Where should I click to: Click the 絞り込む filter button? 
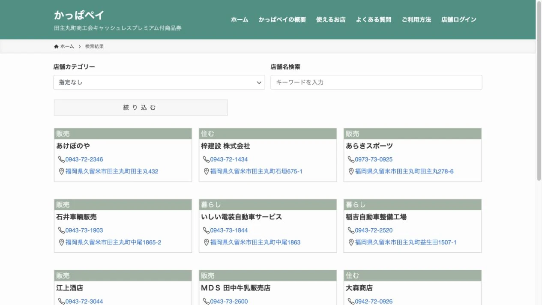point(141,108)
